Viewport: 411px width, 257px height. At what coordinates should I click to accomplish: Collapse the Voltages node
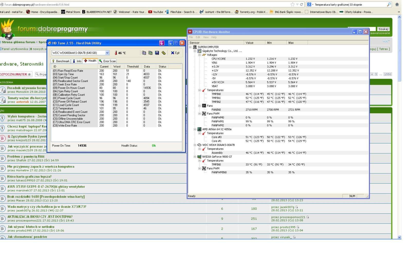click(x=200, y=55)
